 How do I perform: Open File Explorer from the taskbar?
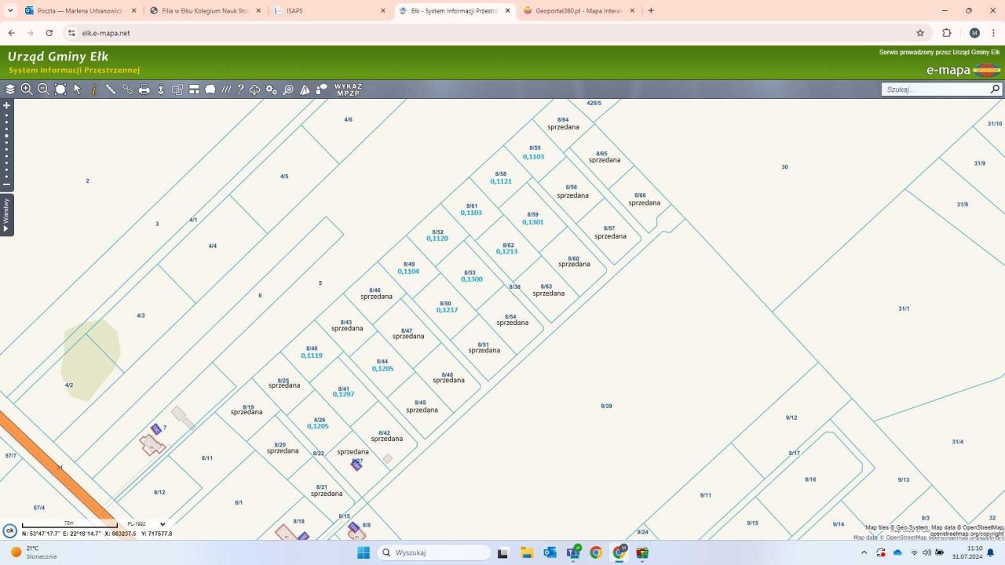(x=526, y=552)
